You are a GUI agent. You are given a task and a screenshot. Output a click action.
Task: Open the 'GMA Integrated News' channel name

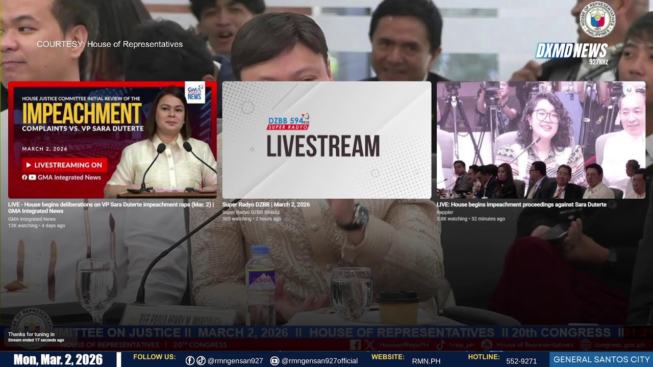[32, 219]
